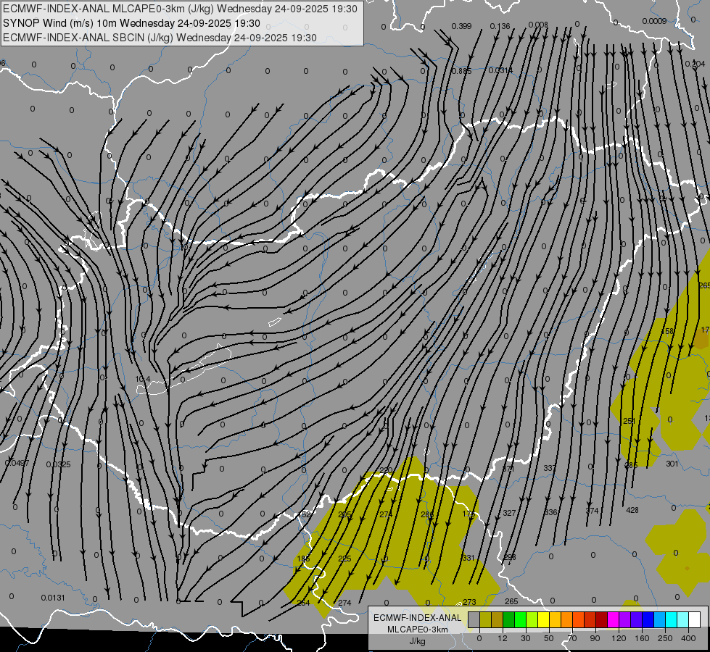
Task: Select the map value 158
Action: click(668, 331)
